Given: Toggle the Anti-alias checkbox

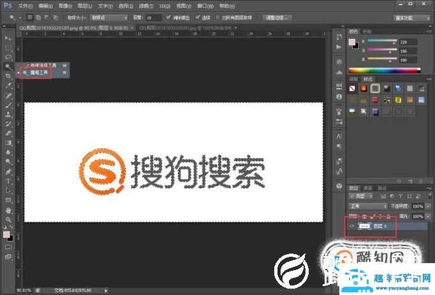Looking at the screenshot, I should 168,17.
